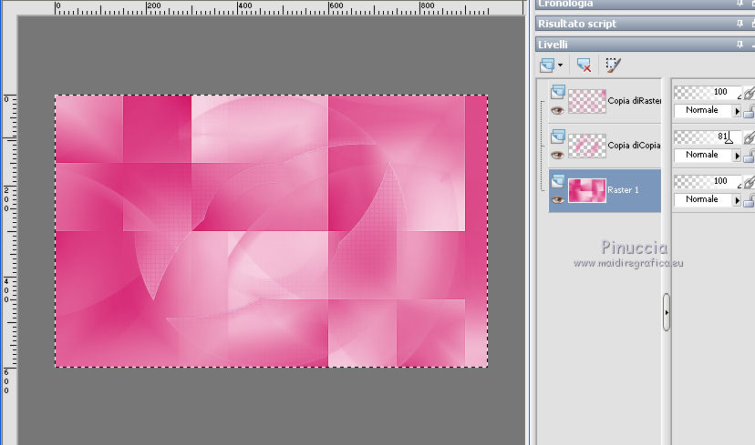The height and width of the screenshot is (445, 755).
Task: Open blend mode arrow for Raster 1
Action: (x=737, y=201)
